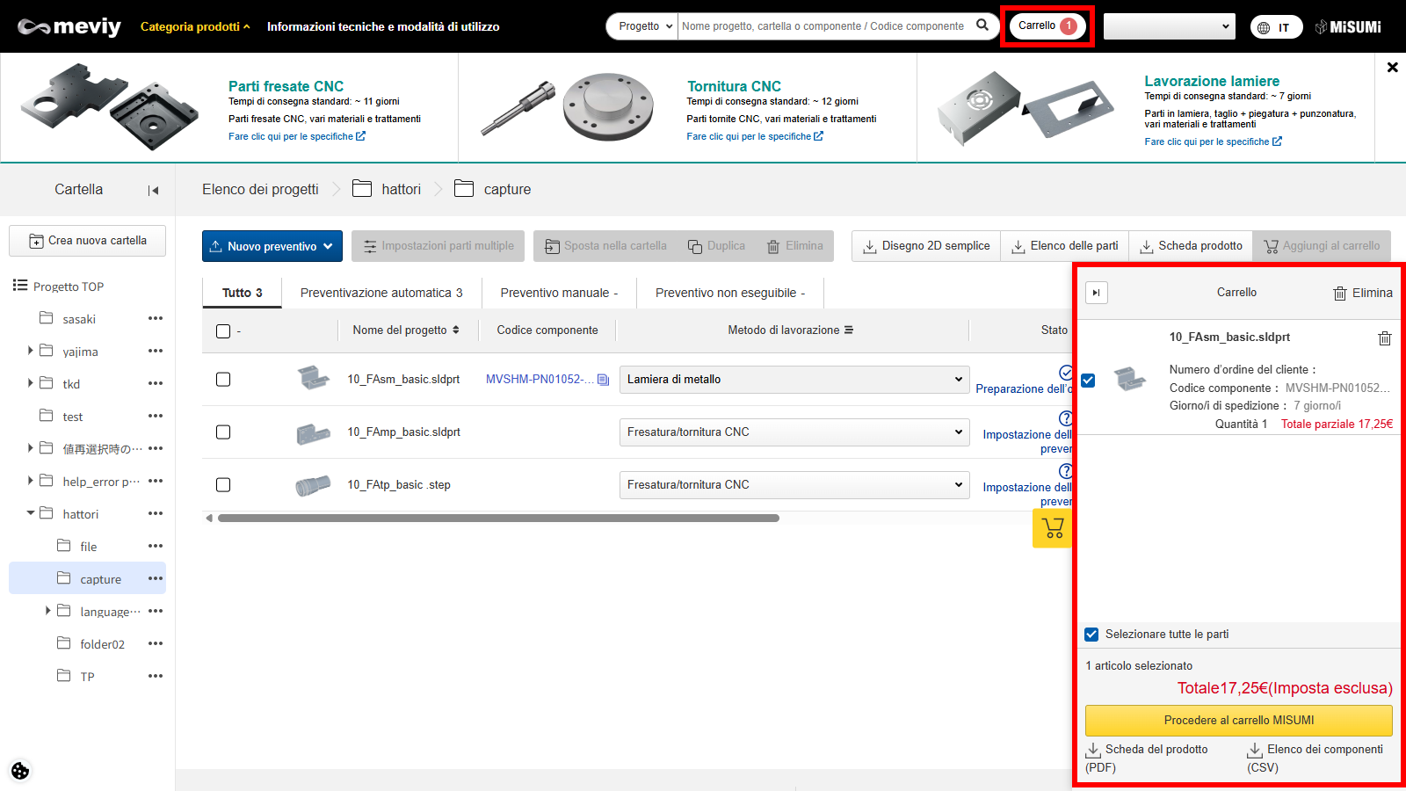Open cookie settings icon
This screenshot has height=791, width=1406.
point(20,771)
